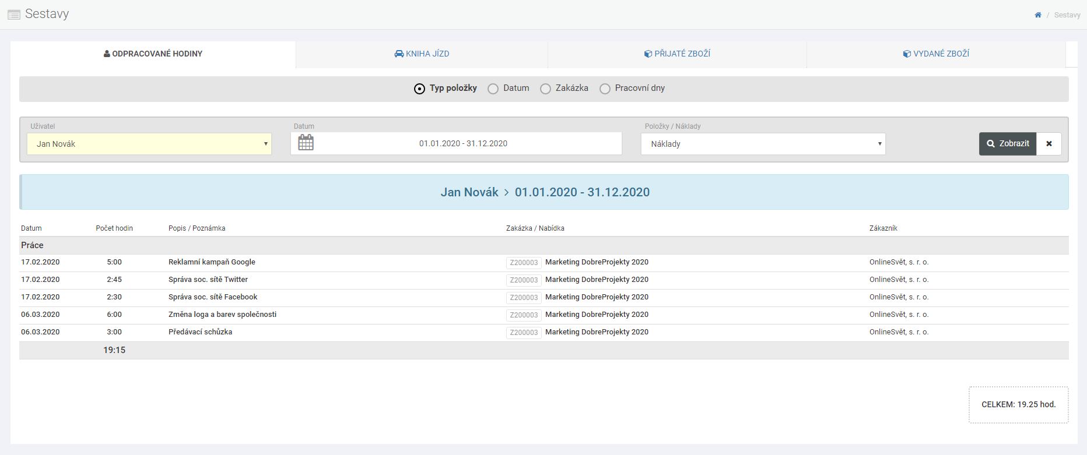1087x455 pixels.
Task: Switch to Přijaté zboží tab
Action: coord(677,54)
